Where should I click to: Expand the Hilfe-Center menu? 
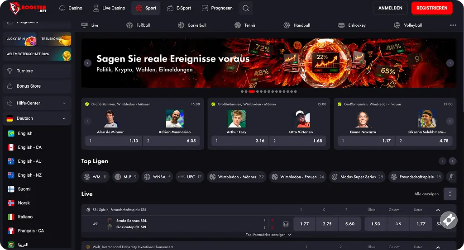coord(37,103)
